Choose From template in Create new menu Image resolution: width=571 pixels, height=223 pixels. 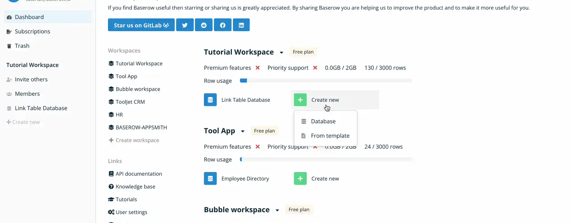pos(325,135)
